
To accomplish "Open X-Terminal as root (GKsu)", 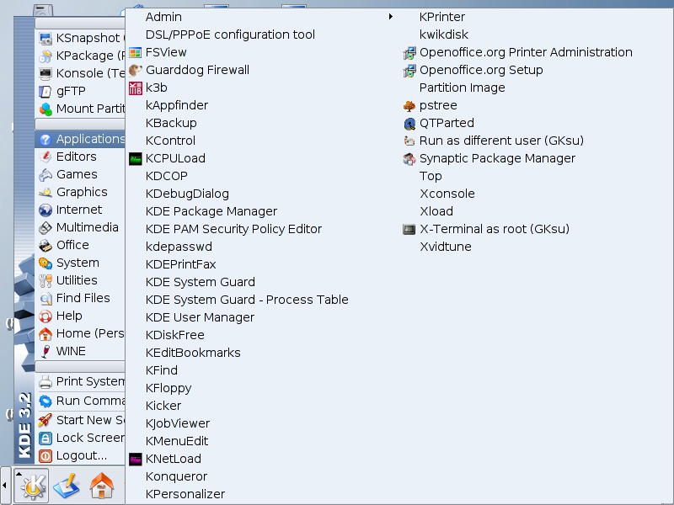I will (x=494, y=229).
